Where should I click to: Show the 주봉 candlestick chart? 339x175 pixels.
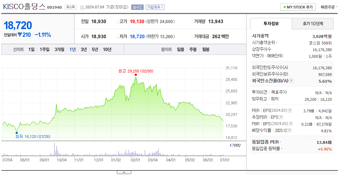193,49
